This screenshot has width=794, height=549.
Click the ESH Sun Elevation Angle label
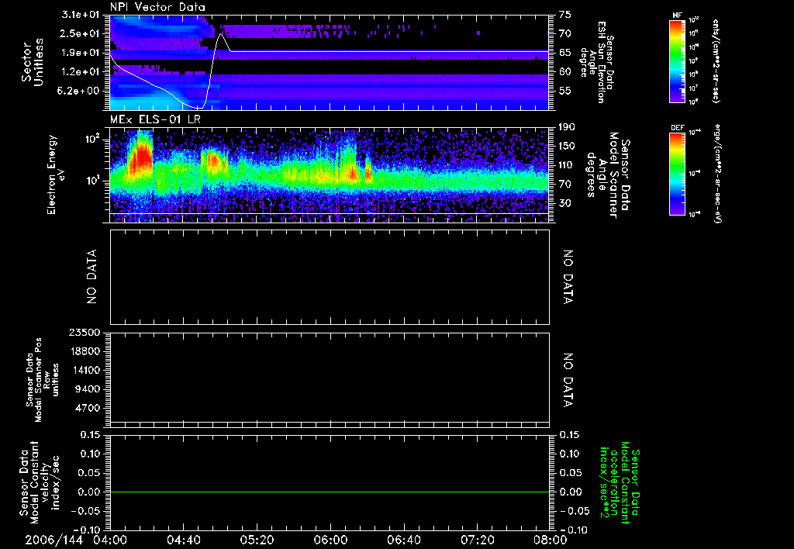point(602,62)
